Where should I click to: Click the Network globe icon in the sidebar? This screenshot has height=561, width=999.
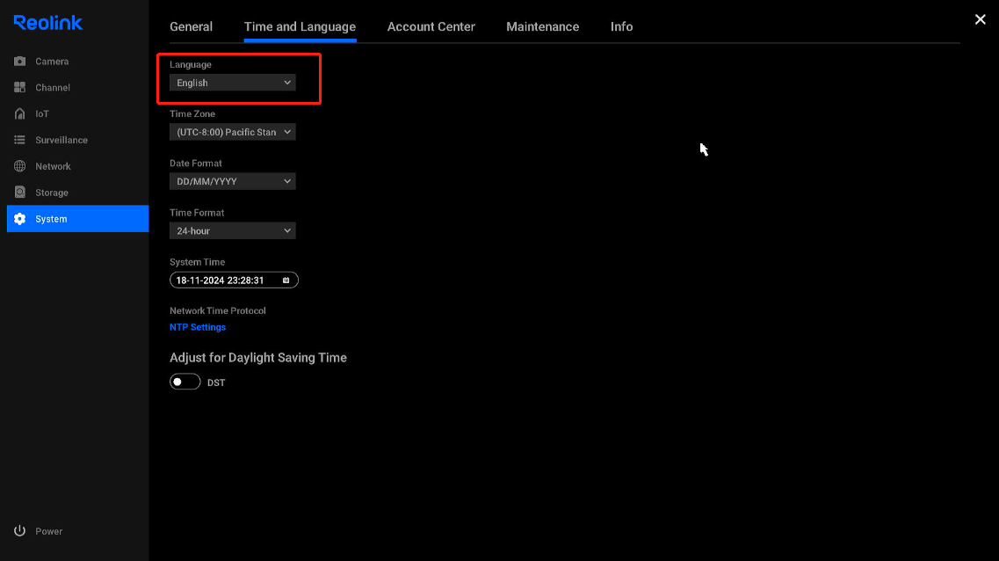click(x=19, y=165)
